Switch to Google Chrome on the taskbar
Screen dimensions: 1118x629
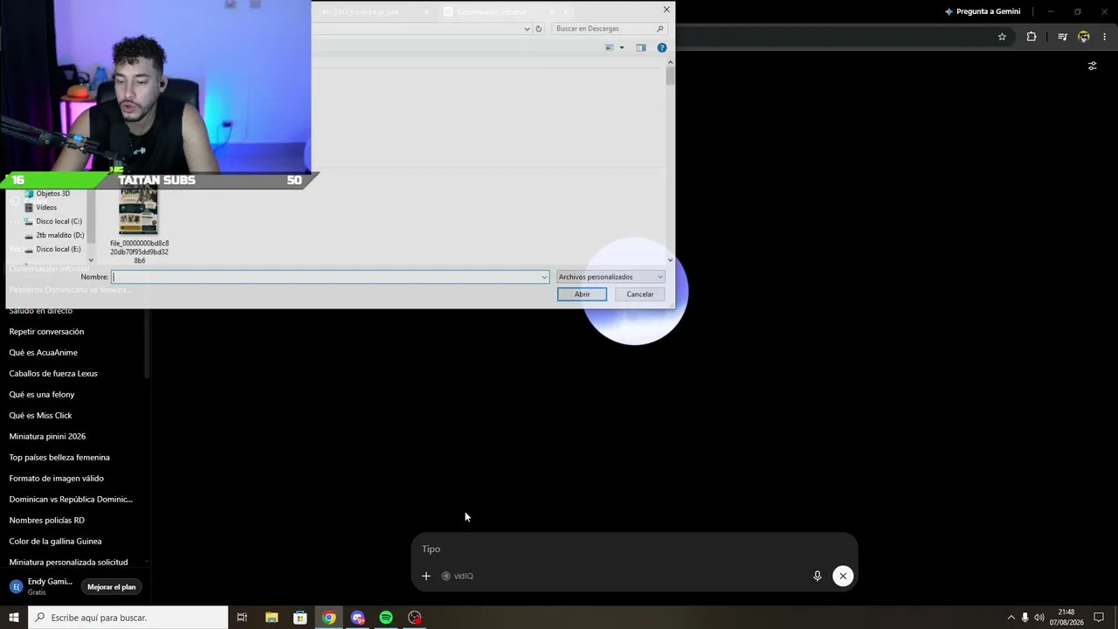(x=328, y=618)
